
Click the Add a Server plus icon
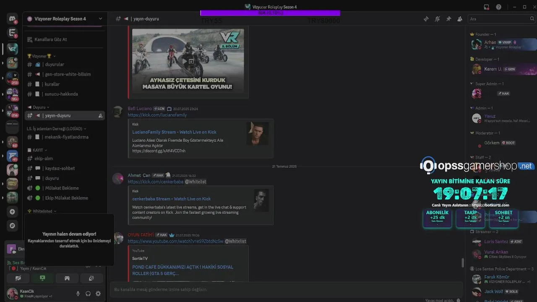click(12, 212)
